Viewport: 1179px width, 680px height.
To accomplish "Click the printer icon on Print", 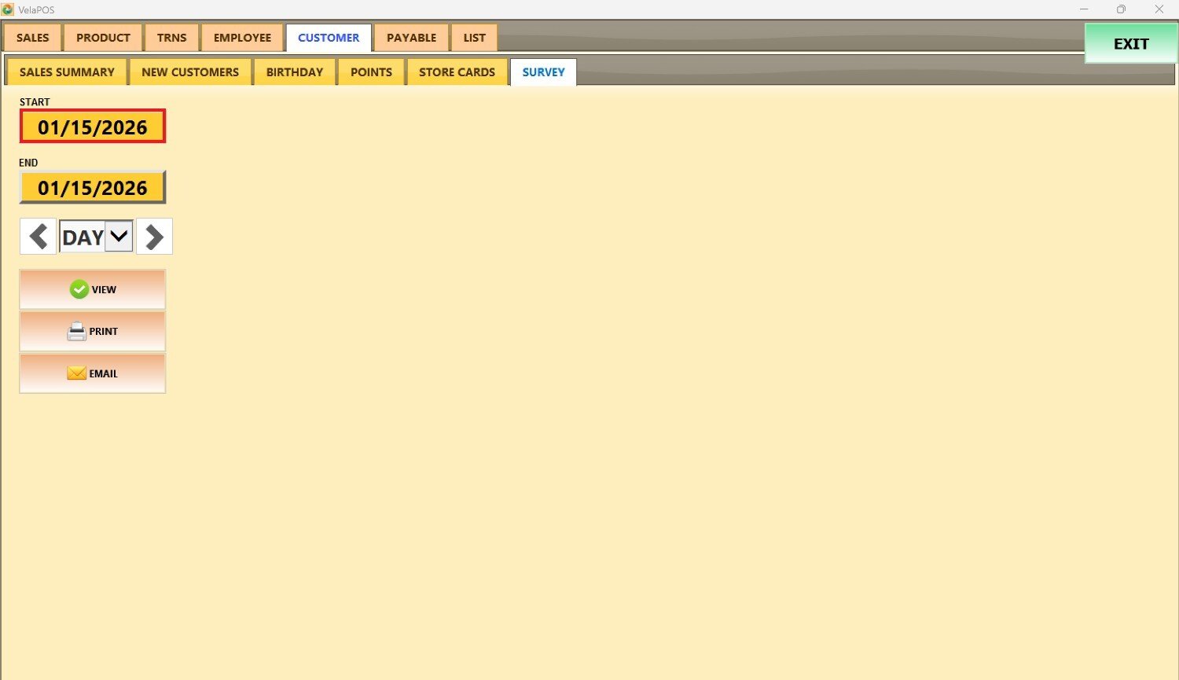I will tap(76, 332).
